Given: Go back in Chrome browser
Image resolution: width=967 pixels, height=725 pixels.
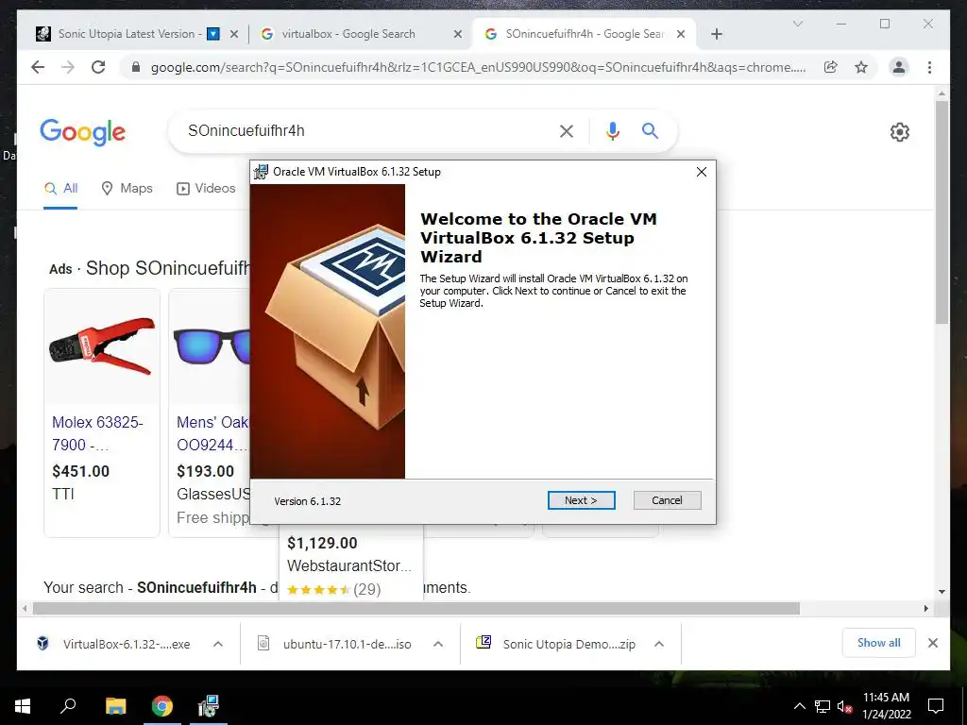Looking at the screenshot, I should (x=38, y=67).
